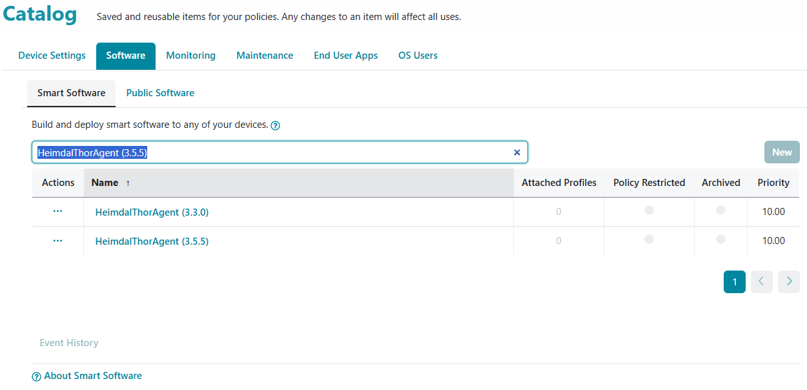Switch to the Device Settings tab

52,56
